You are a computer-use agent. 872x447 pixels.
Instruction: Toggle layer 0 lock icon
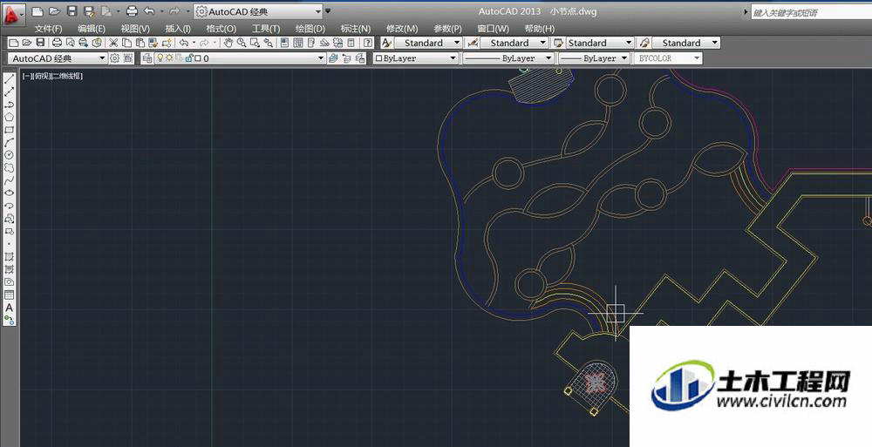(189, 58)
